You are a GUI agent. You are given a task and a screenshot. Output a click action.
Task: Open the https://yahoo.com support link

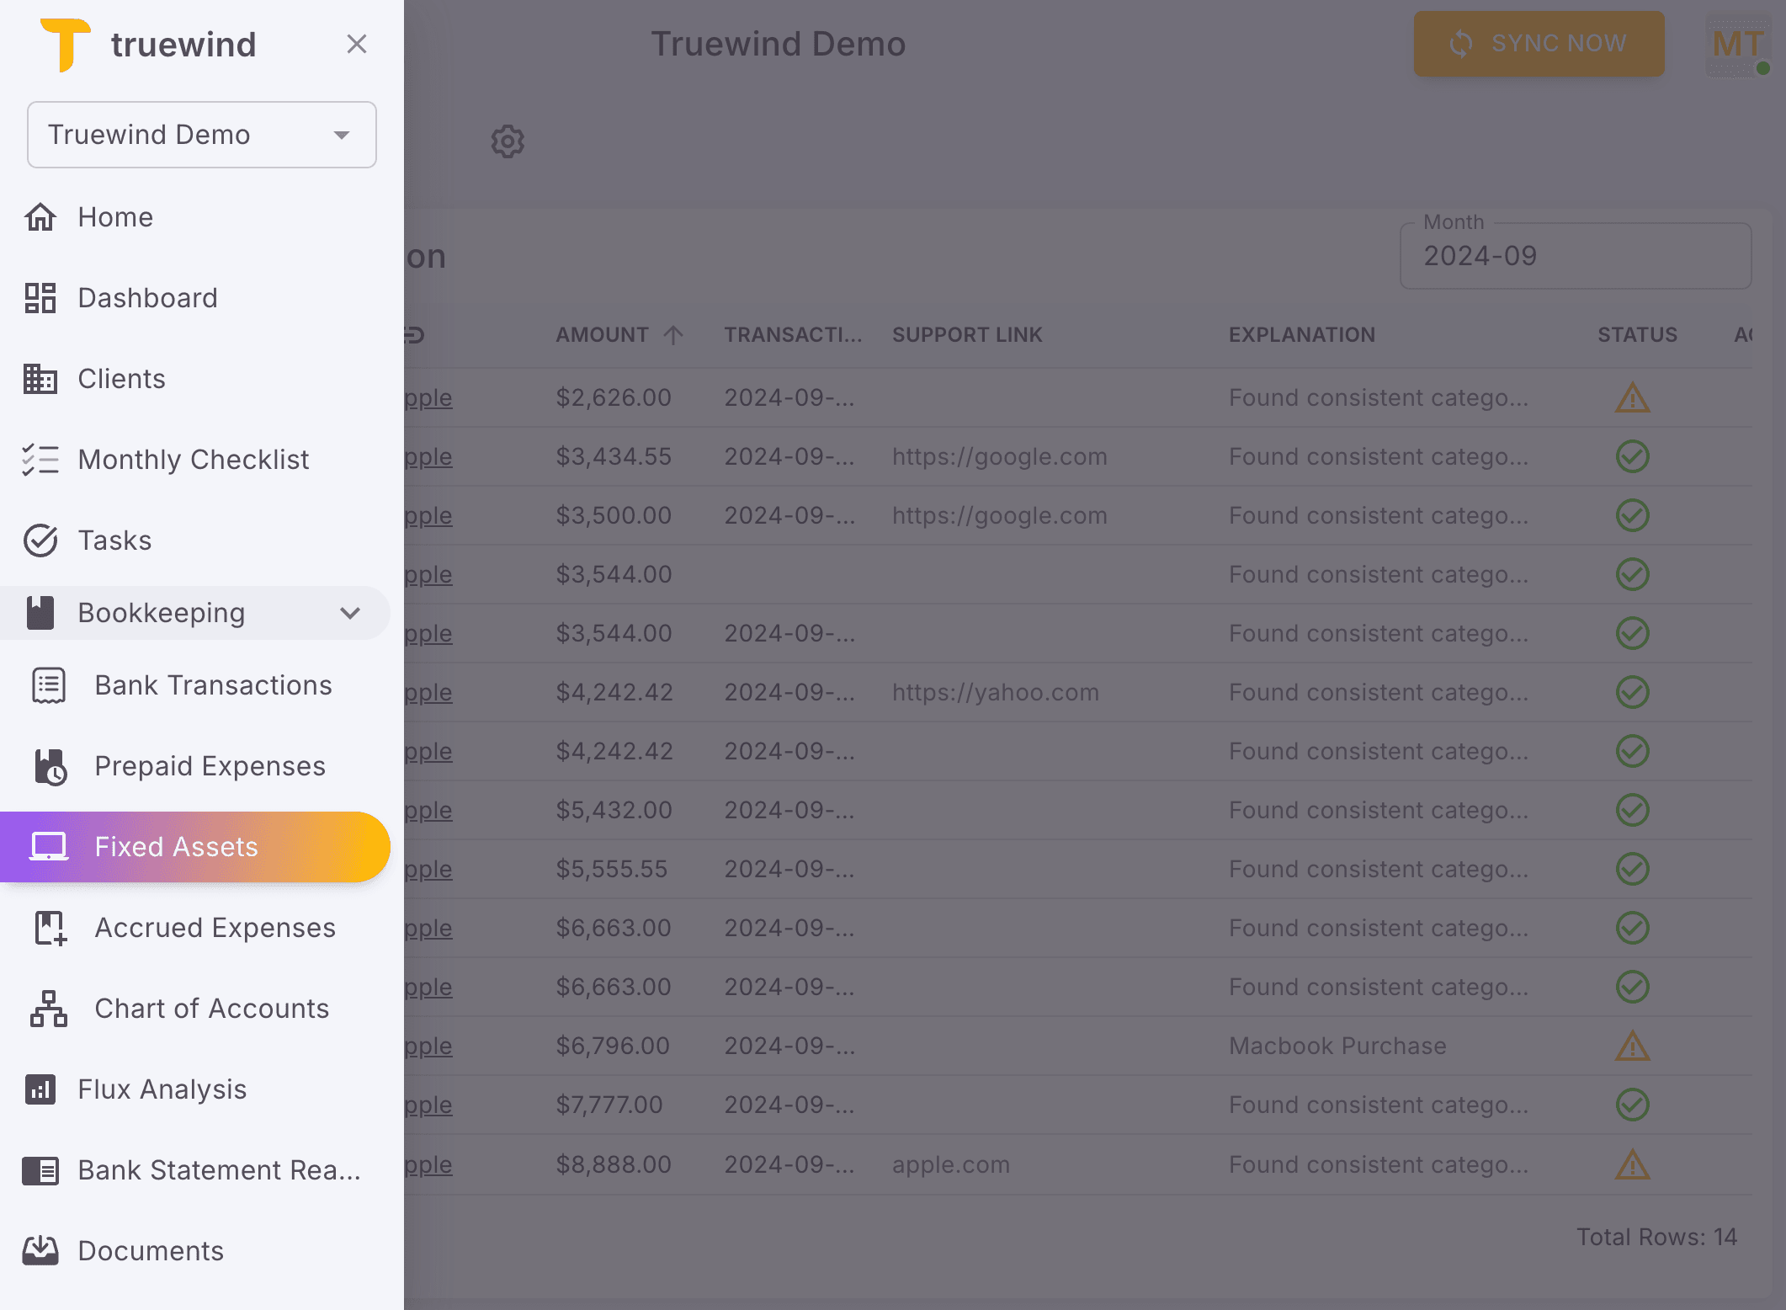tap(995, 692)
